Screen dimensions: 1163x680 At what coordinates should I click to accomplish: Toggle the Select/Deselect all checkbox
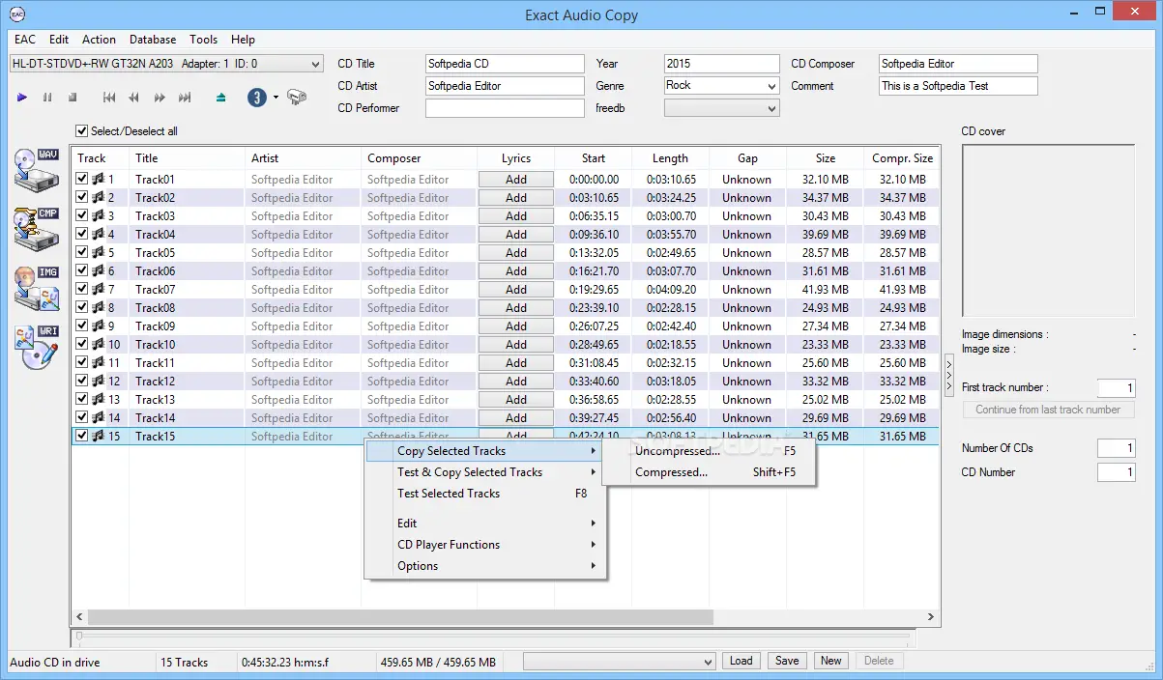click(x=82, y=131)
